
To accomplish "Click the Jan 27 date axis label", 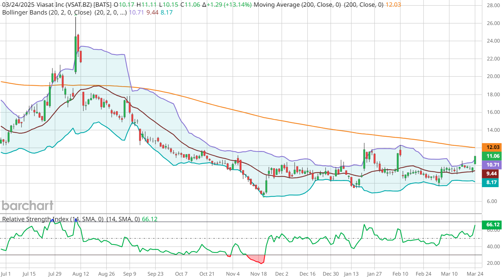I will [x=374, y=274].
